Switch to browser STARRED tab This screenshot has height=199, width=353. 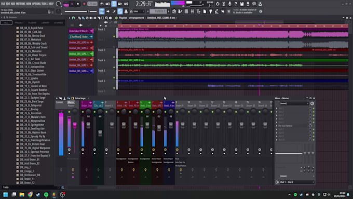point(58,23)
